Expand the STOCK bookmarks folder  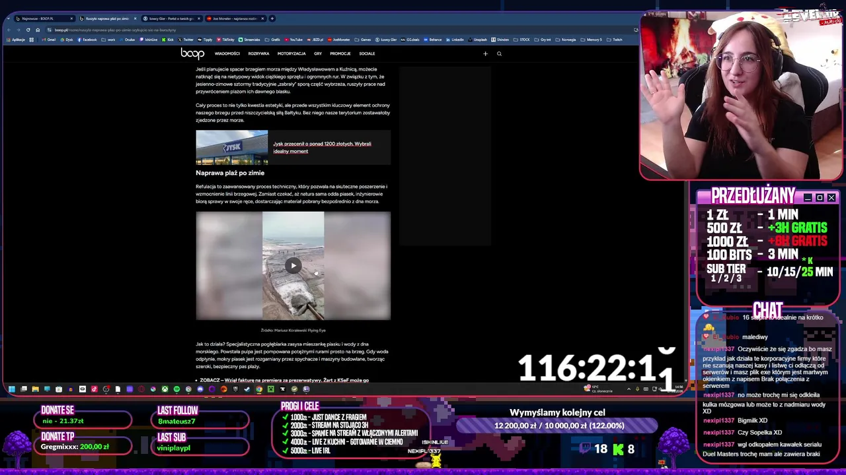coord(521,40)
